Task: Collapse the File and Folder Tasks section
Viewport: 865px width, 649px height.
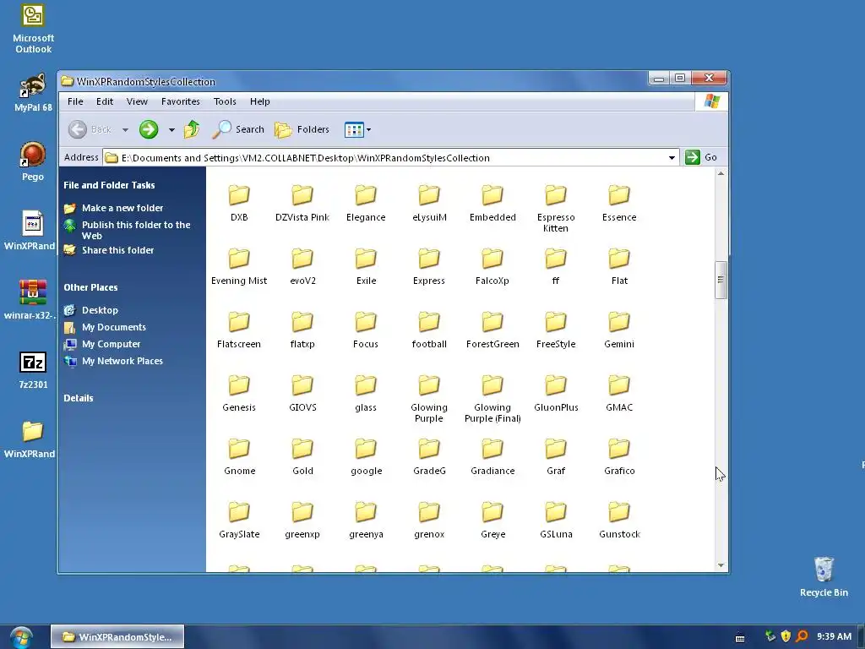Action: pyautogui.click(x=109, y=185)
